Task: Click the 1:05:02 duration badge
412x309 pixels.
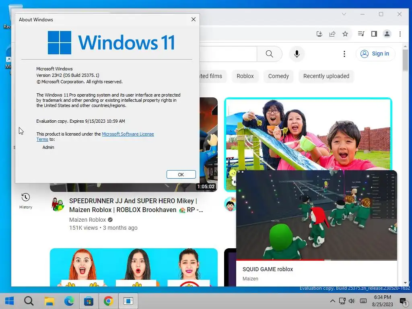Action: [206, 187]
